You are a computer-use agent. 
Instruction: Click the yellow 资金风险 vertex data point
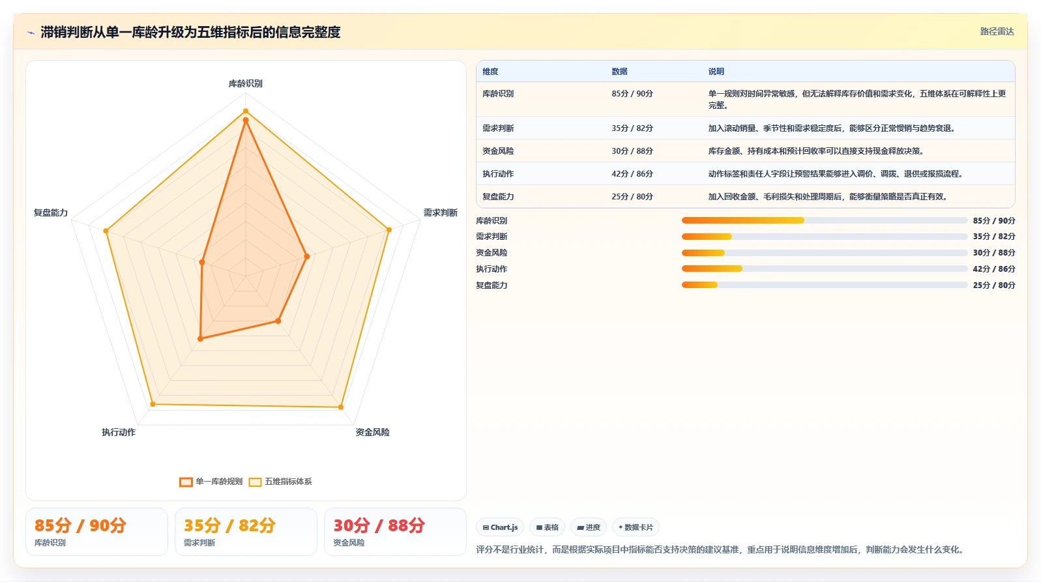click(341, 407)
